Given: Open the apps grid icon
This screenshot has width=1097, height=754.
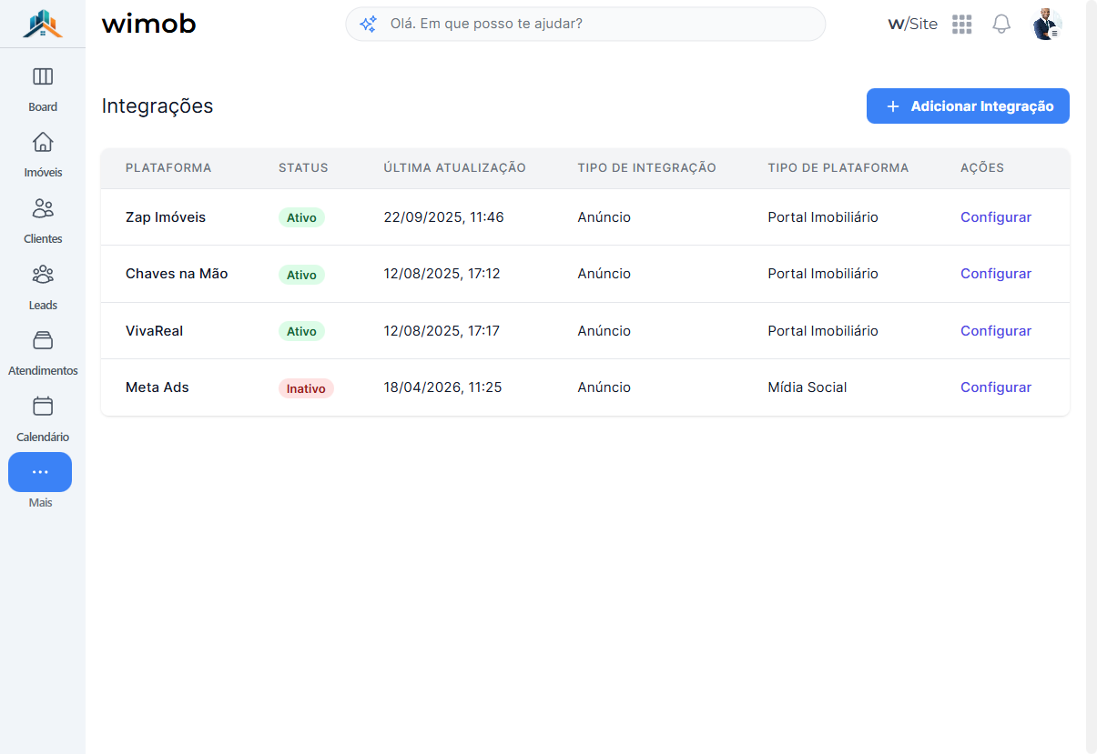Looking at the screenshot, I should coord(962,25).
